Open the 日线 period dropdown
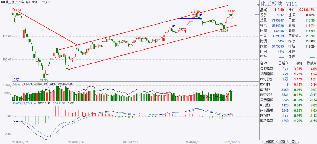Viewport: 317px width, 144px height. (x=46, y=2)
